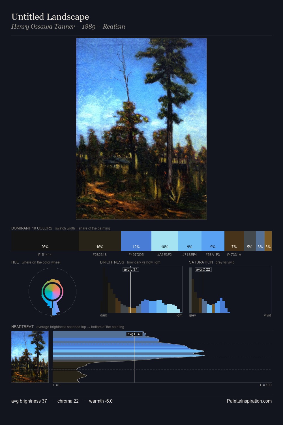Select the 5% grey swatch
Screen dimensions: 283x425
[250, 241]
